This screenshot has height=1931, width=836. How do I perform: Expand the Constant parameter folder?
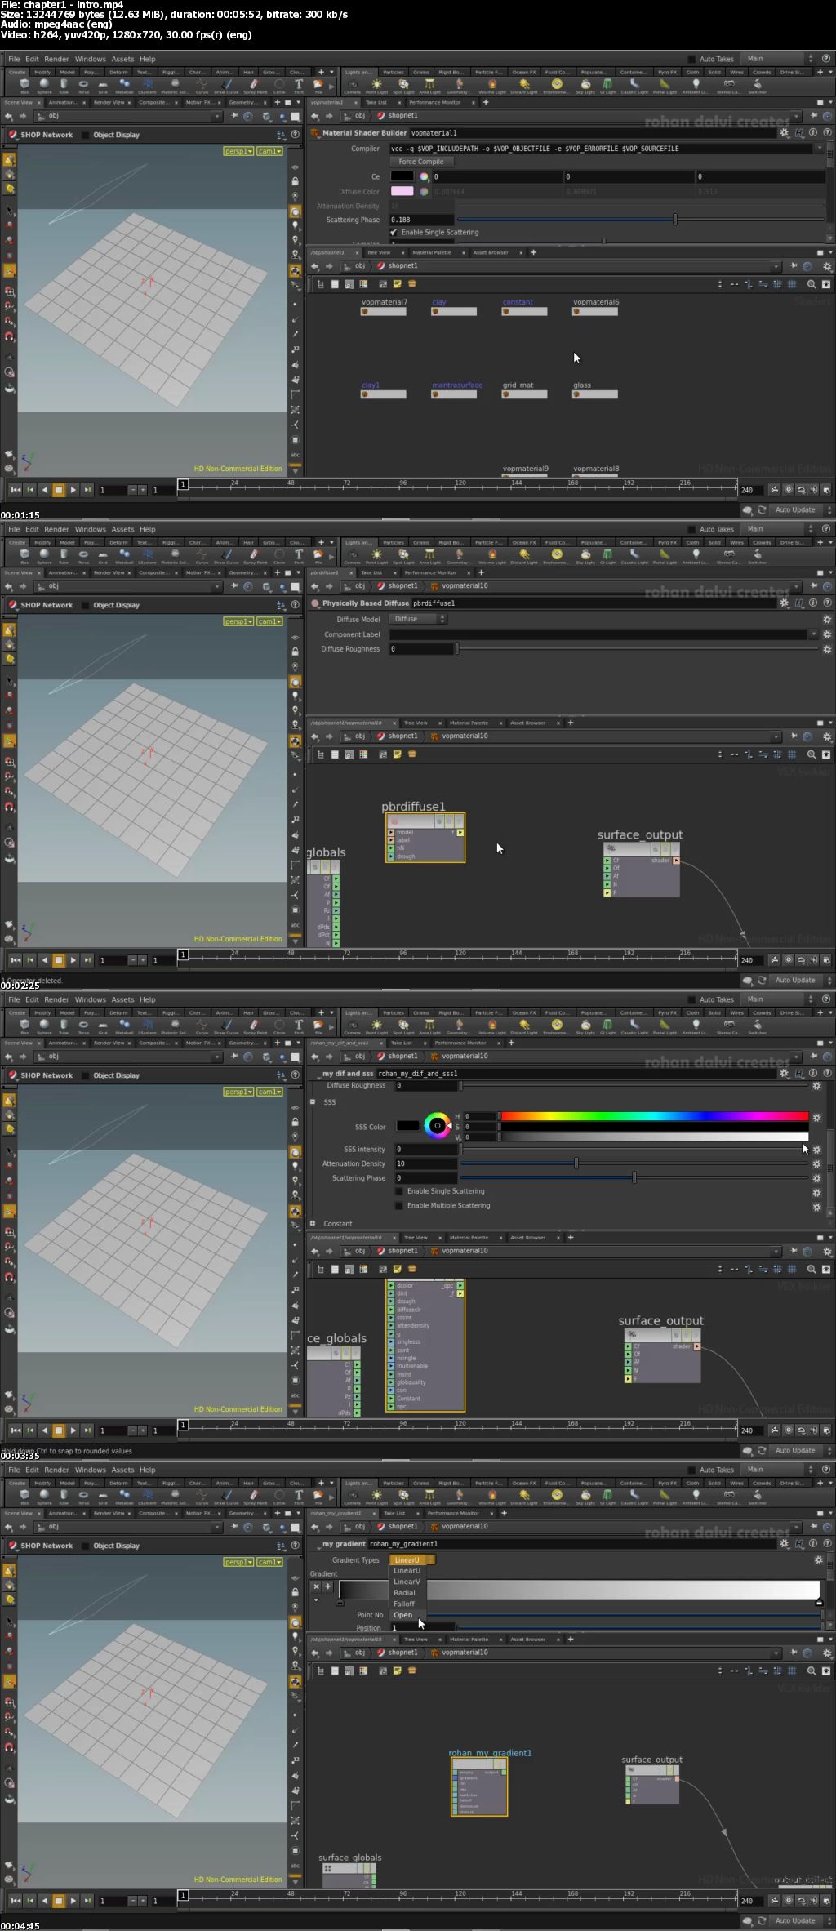tap(313, 1223)
